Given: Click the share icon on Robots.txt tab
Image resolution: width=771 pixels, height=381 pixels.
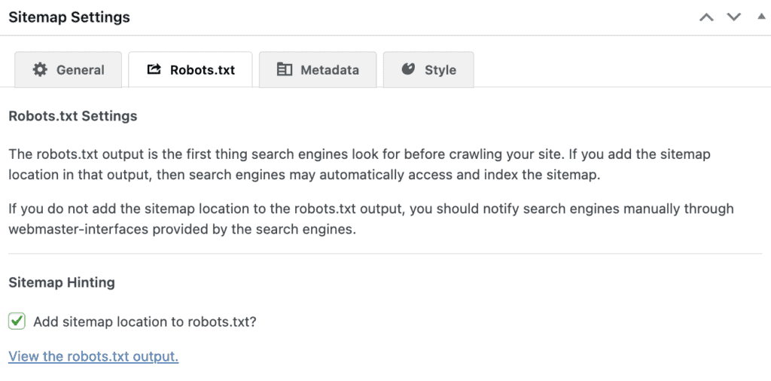Looking at the screenshot, I should point(154,69).
